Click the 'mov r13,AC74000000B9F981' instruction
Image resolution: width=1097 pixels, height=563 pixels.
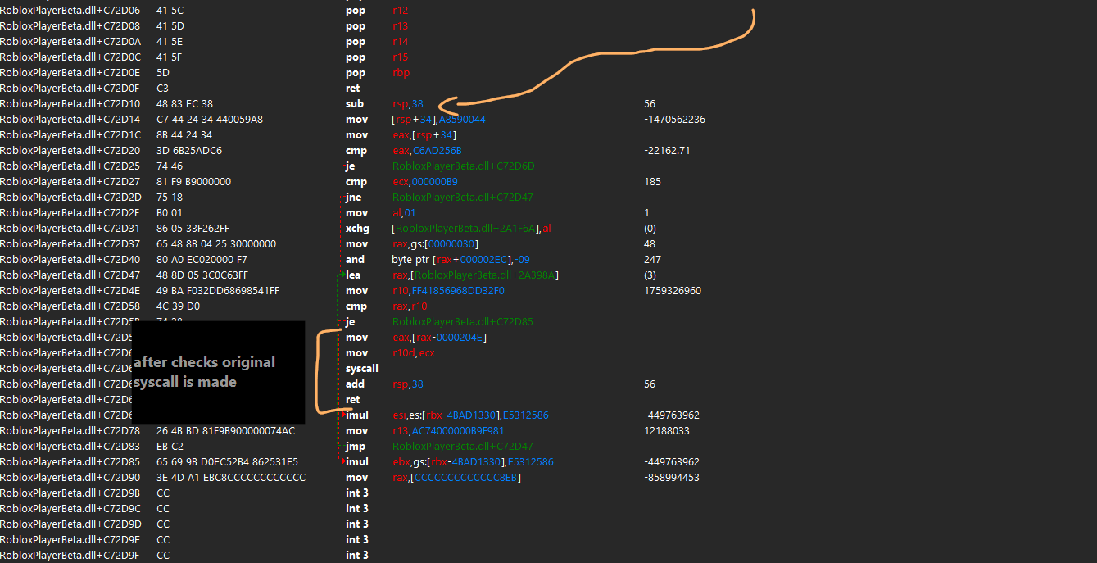click(425, 431)
